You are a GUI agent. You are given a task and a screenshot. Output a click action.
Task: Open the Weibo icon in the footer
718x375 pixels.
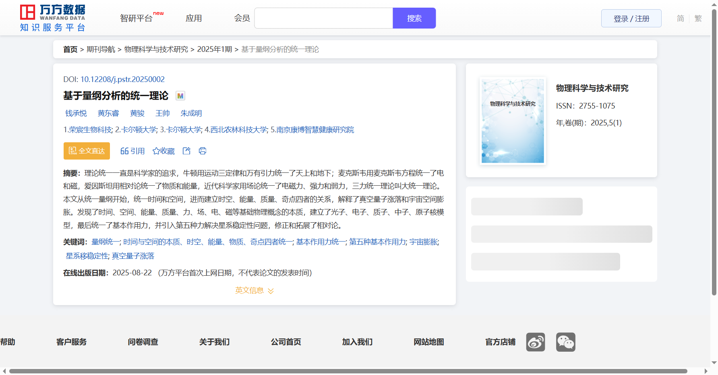click(x=535, y=342)
